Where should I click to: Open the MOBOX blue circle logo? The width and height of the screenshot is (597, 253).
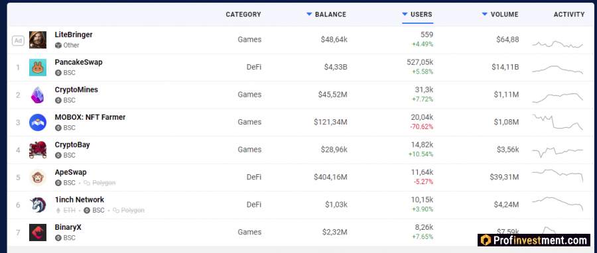38,123
